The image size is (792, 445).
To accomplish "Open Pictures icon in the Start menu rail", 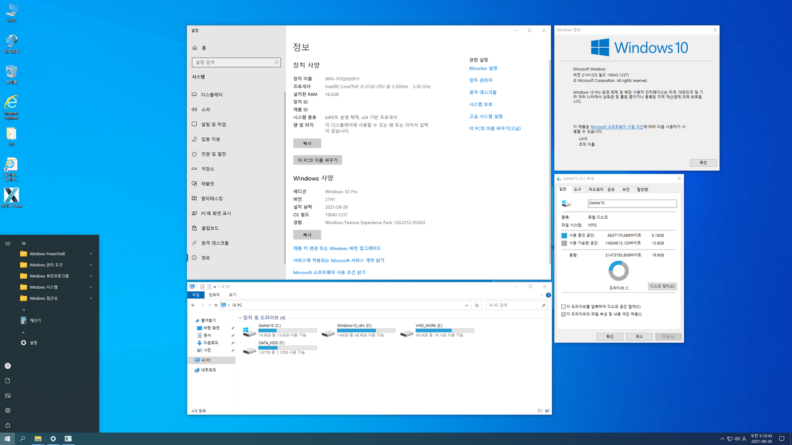I will (x=8, y=396).
